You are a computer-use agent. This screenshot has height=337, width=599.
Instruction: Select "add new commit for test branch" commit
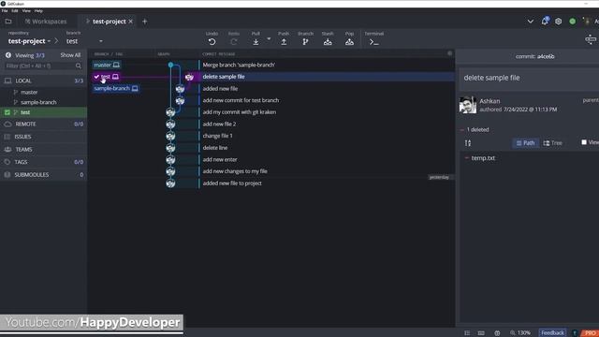241,100
